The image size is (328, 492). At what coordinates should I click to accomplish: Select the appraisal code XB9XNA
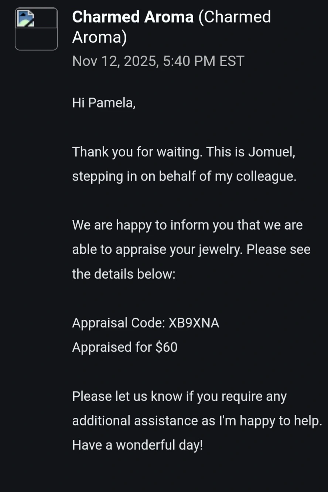click(194, 323)
